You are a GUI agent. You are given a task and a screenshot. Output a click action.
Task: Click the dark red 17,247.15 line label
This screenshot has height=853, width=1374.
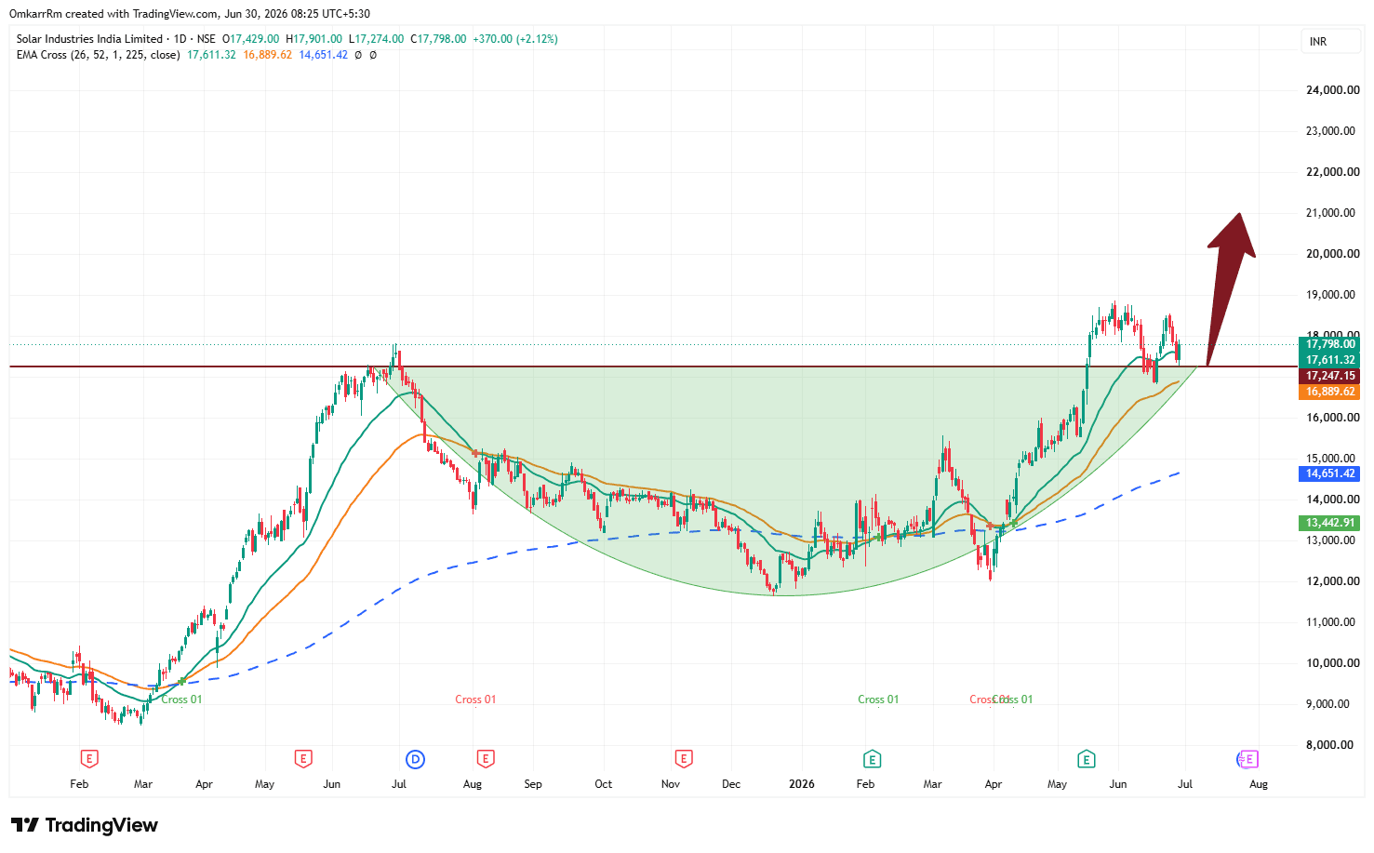1329,376
